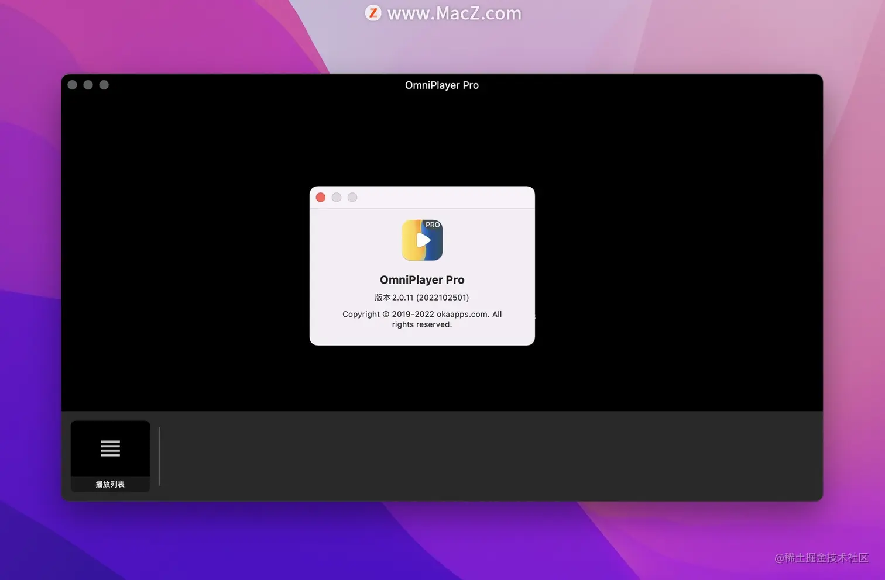This screenshot has width=885, height=580.
Task: Click the hamburger list icon above 播放列表
Action: coord(110,448)
